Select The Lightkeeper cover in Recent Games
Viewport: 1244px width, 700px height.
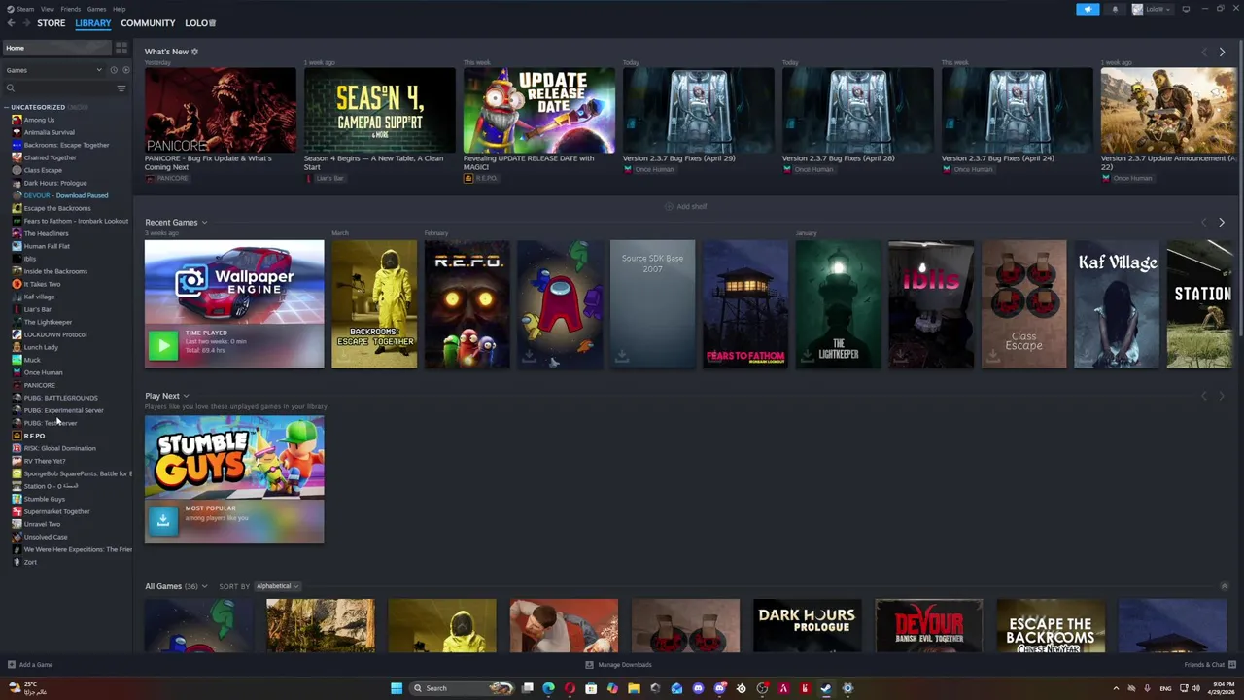coord(838,304)
